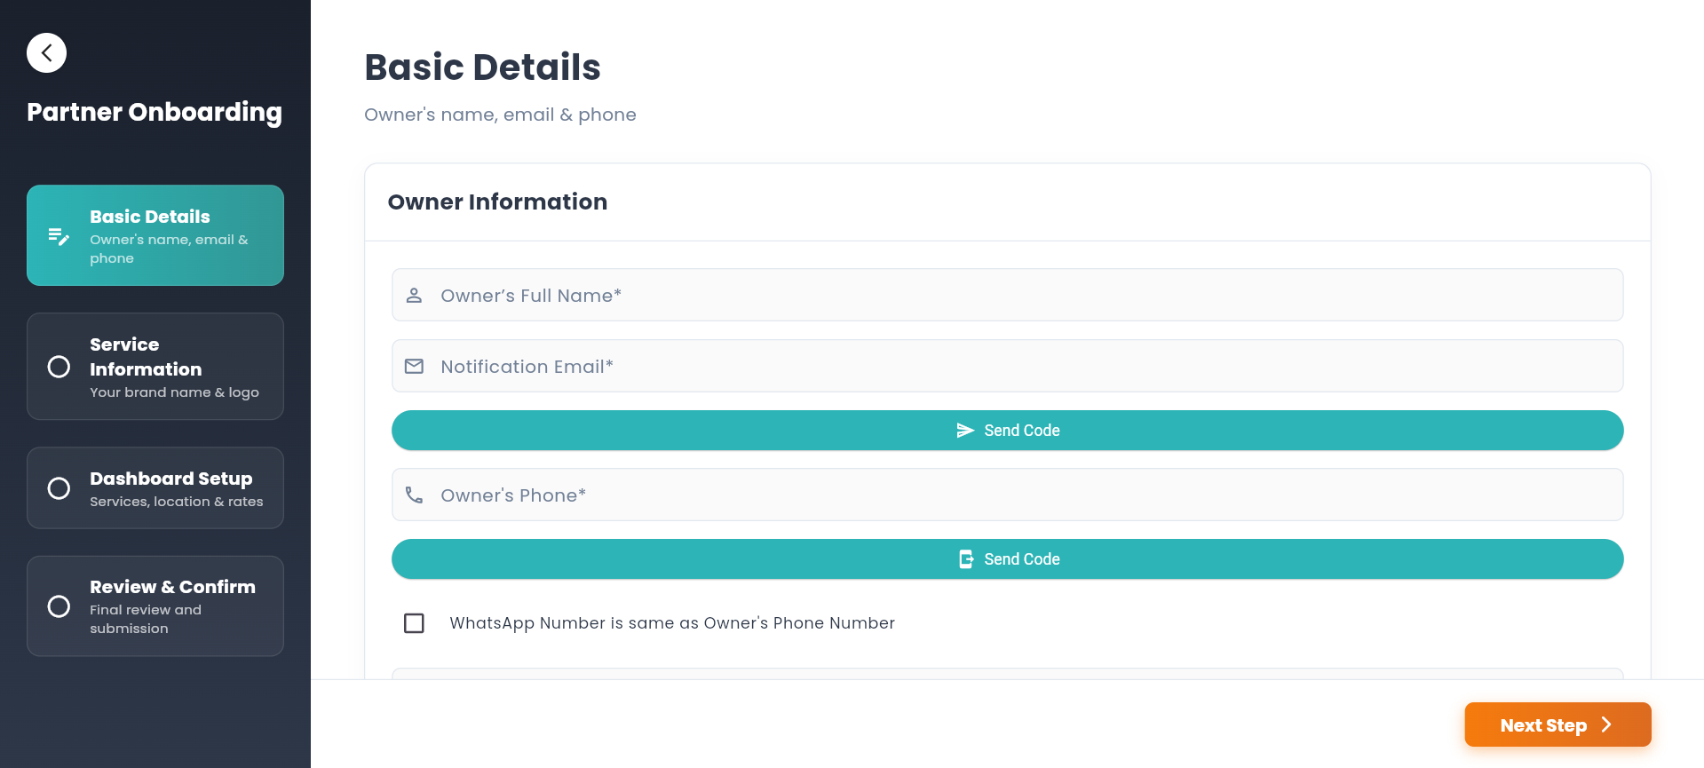Click the Next Step button
The width and height of the screenshot is (1704, 768).
(x=1557, y=724)
